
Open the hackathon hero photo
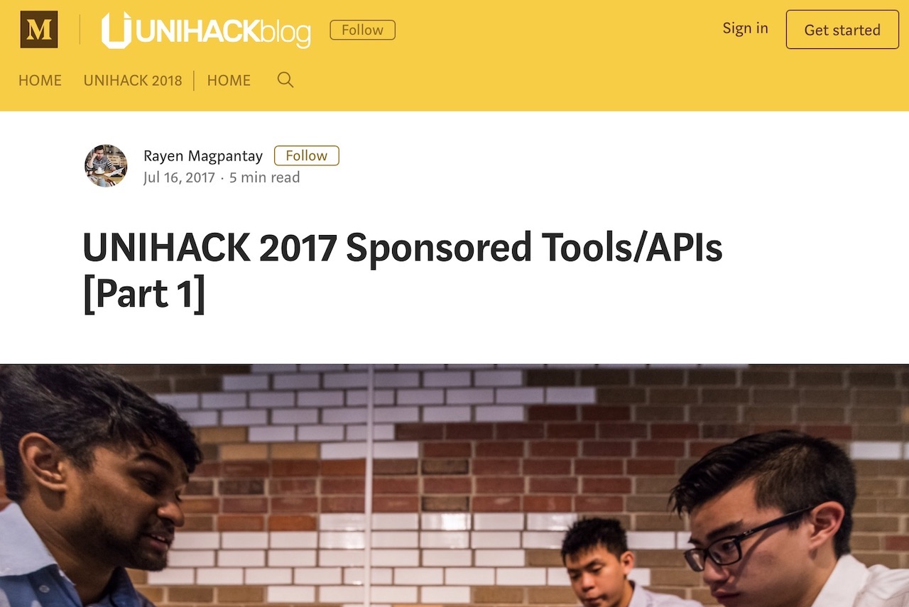pyautogui.click(x=454, y=486)
